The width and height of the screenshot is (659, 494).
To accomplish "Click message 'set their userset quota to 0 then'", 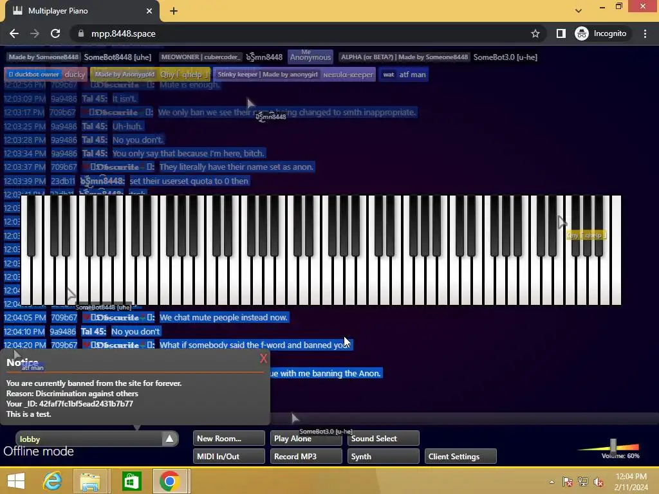I will (189, 181).
